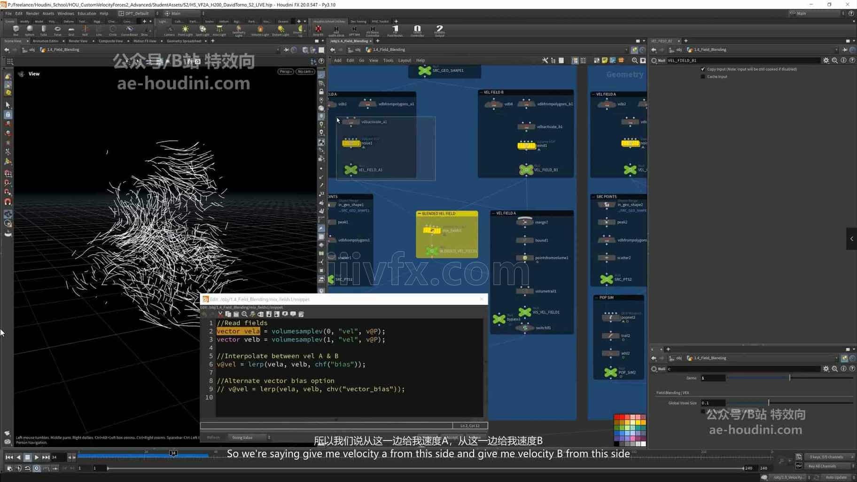Click the SRC_GEO_SHAPE1 null node
Screen dimensions: 857x482
(x=425, y=70)
